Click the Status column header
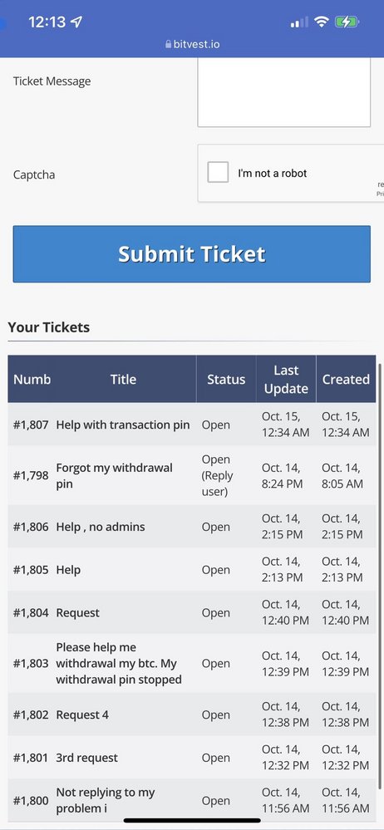The height and width of the screenshot is (830, 384). point(226,379)
